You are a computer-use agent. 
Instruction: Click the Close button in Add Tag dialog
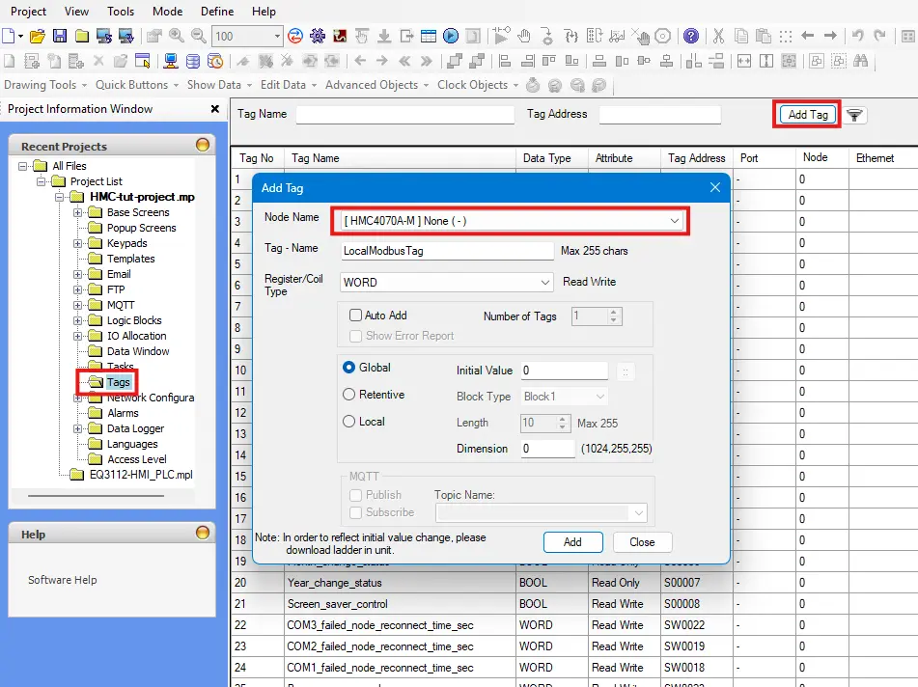coord(642,542)
